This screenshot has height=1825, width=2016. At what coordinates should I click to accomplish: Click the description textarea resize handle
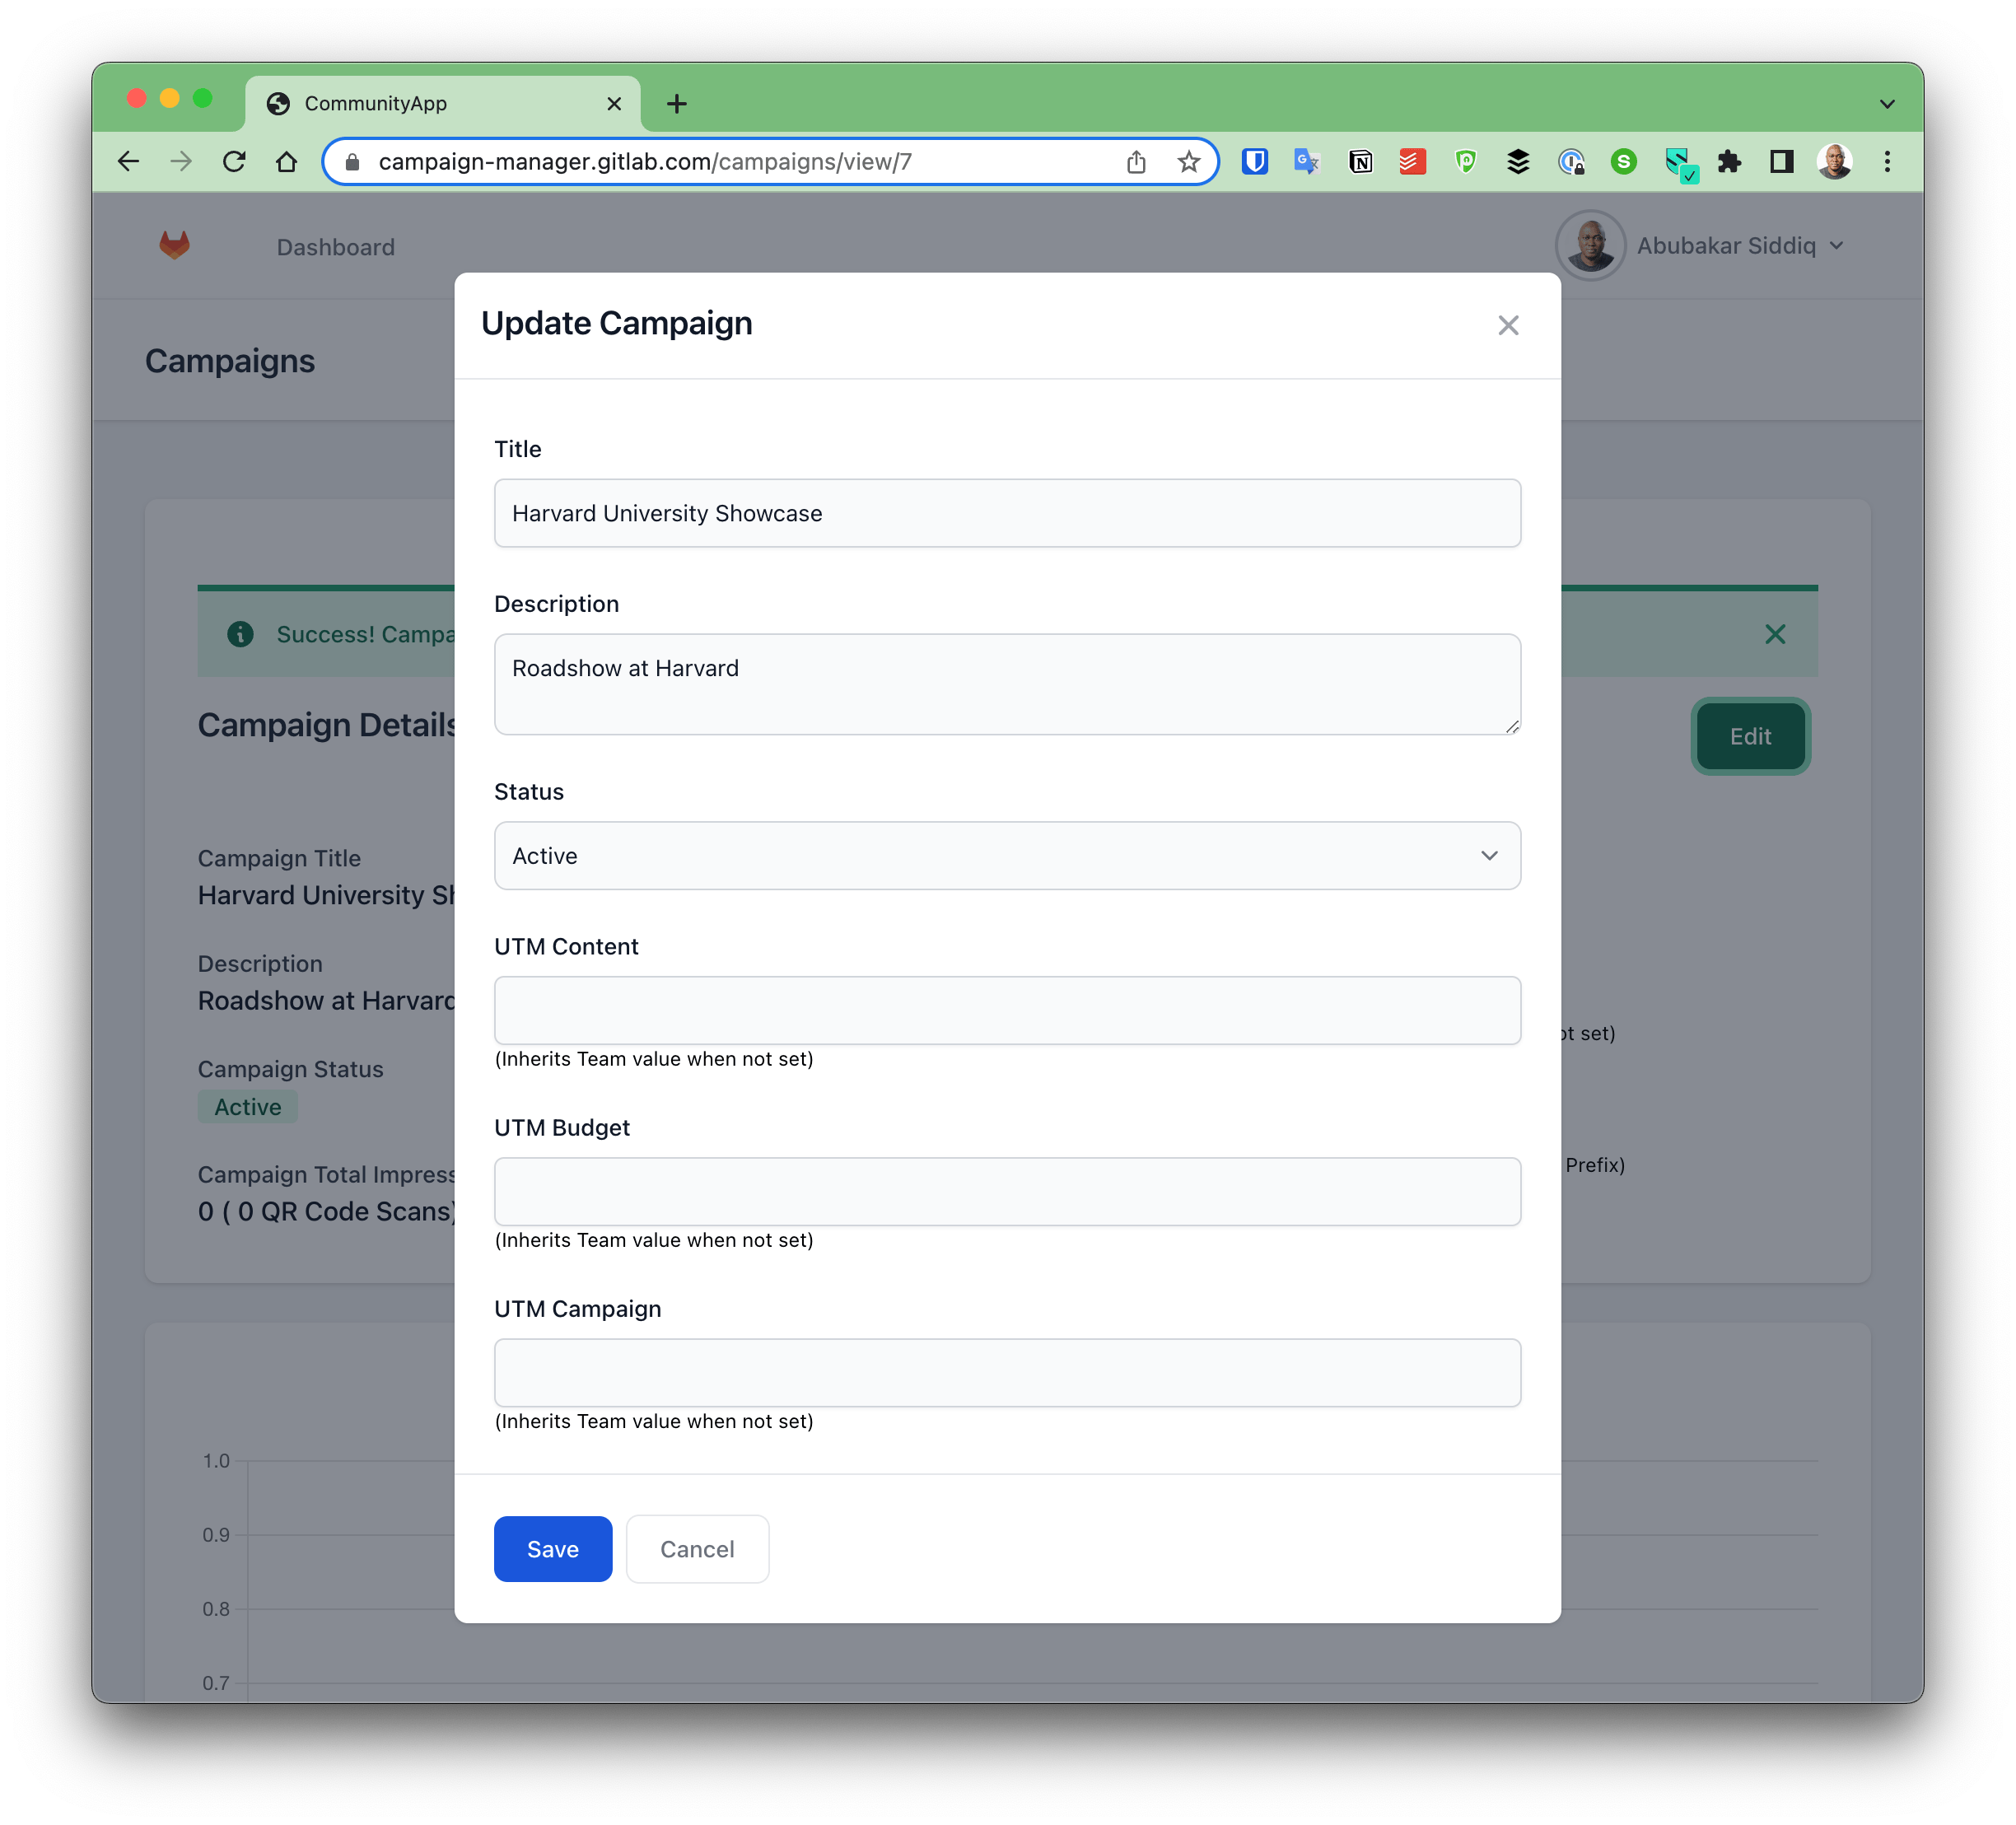click(x=1511, y=726)
